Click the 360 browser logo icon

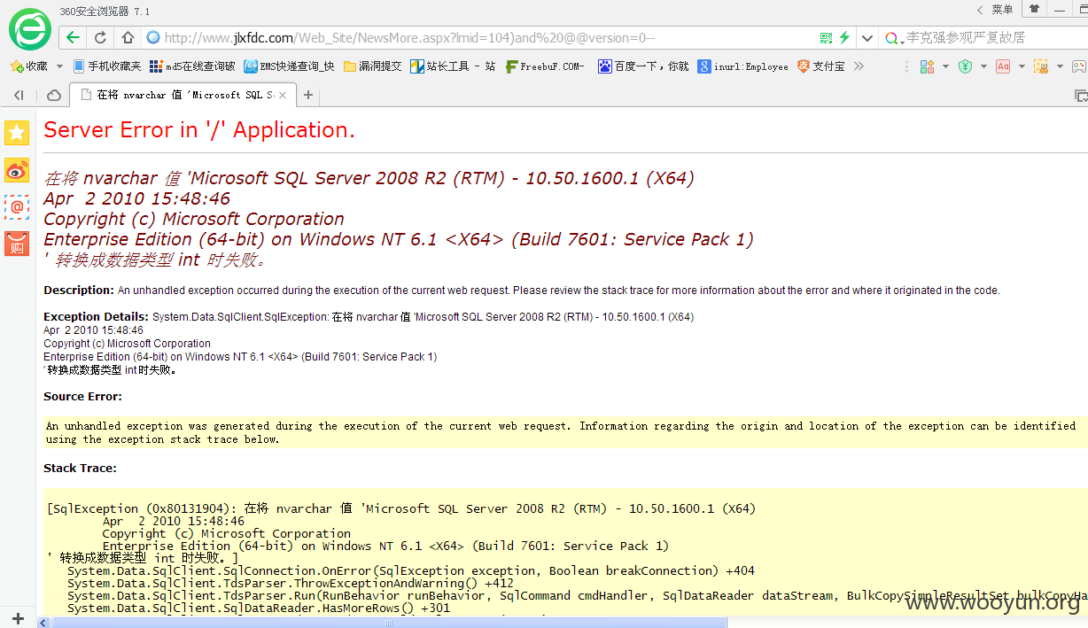point(30,30)
